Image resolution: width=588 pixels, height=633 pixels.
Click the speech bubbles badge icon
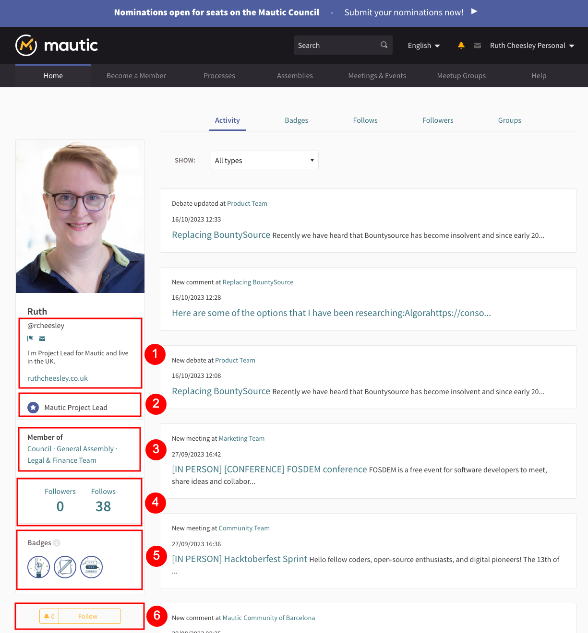(91, 567)
